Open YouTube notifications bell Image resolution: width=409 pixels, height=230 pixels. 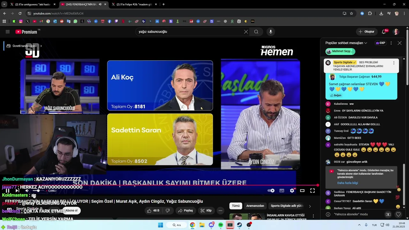coord(384,32)
